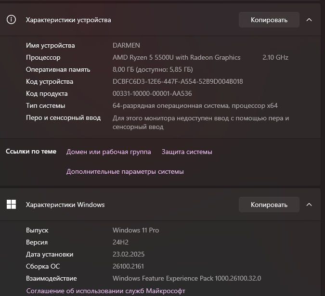Click the OS build value 26100.2161
This screenshot has width=325, height=296.
(128, 266)
